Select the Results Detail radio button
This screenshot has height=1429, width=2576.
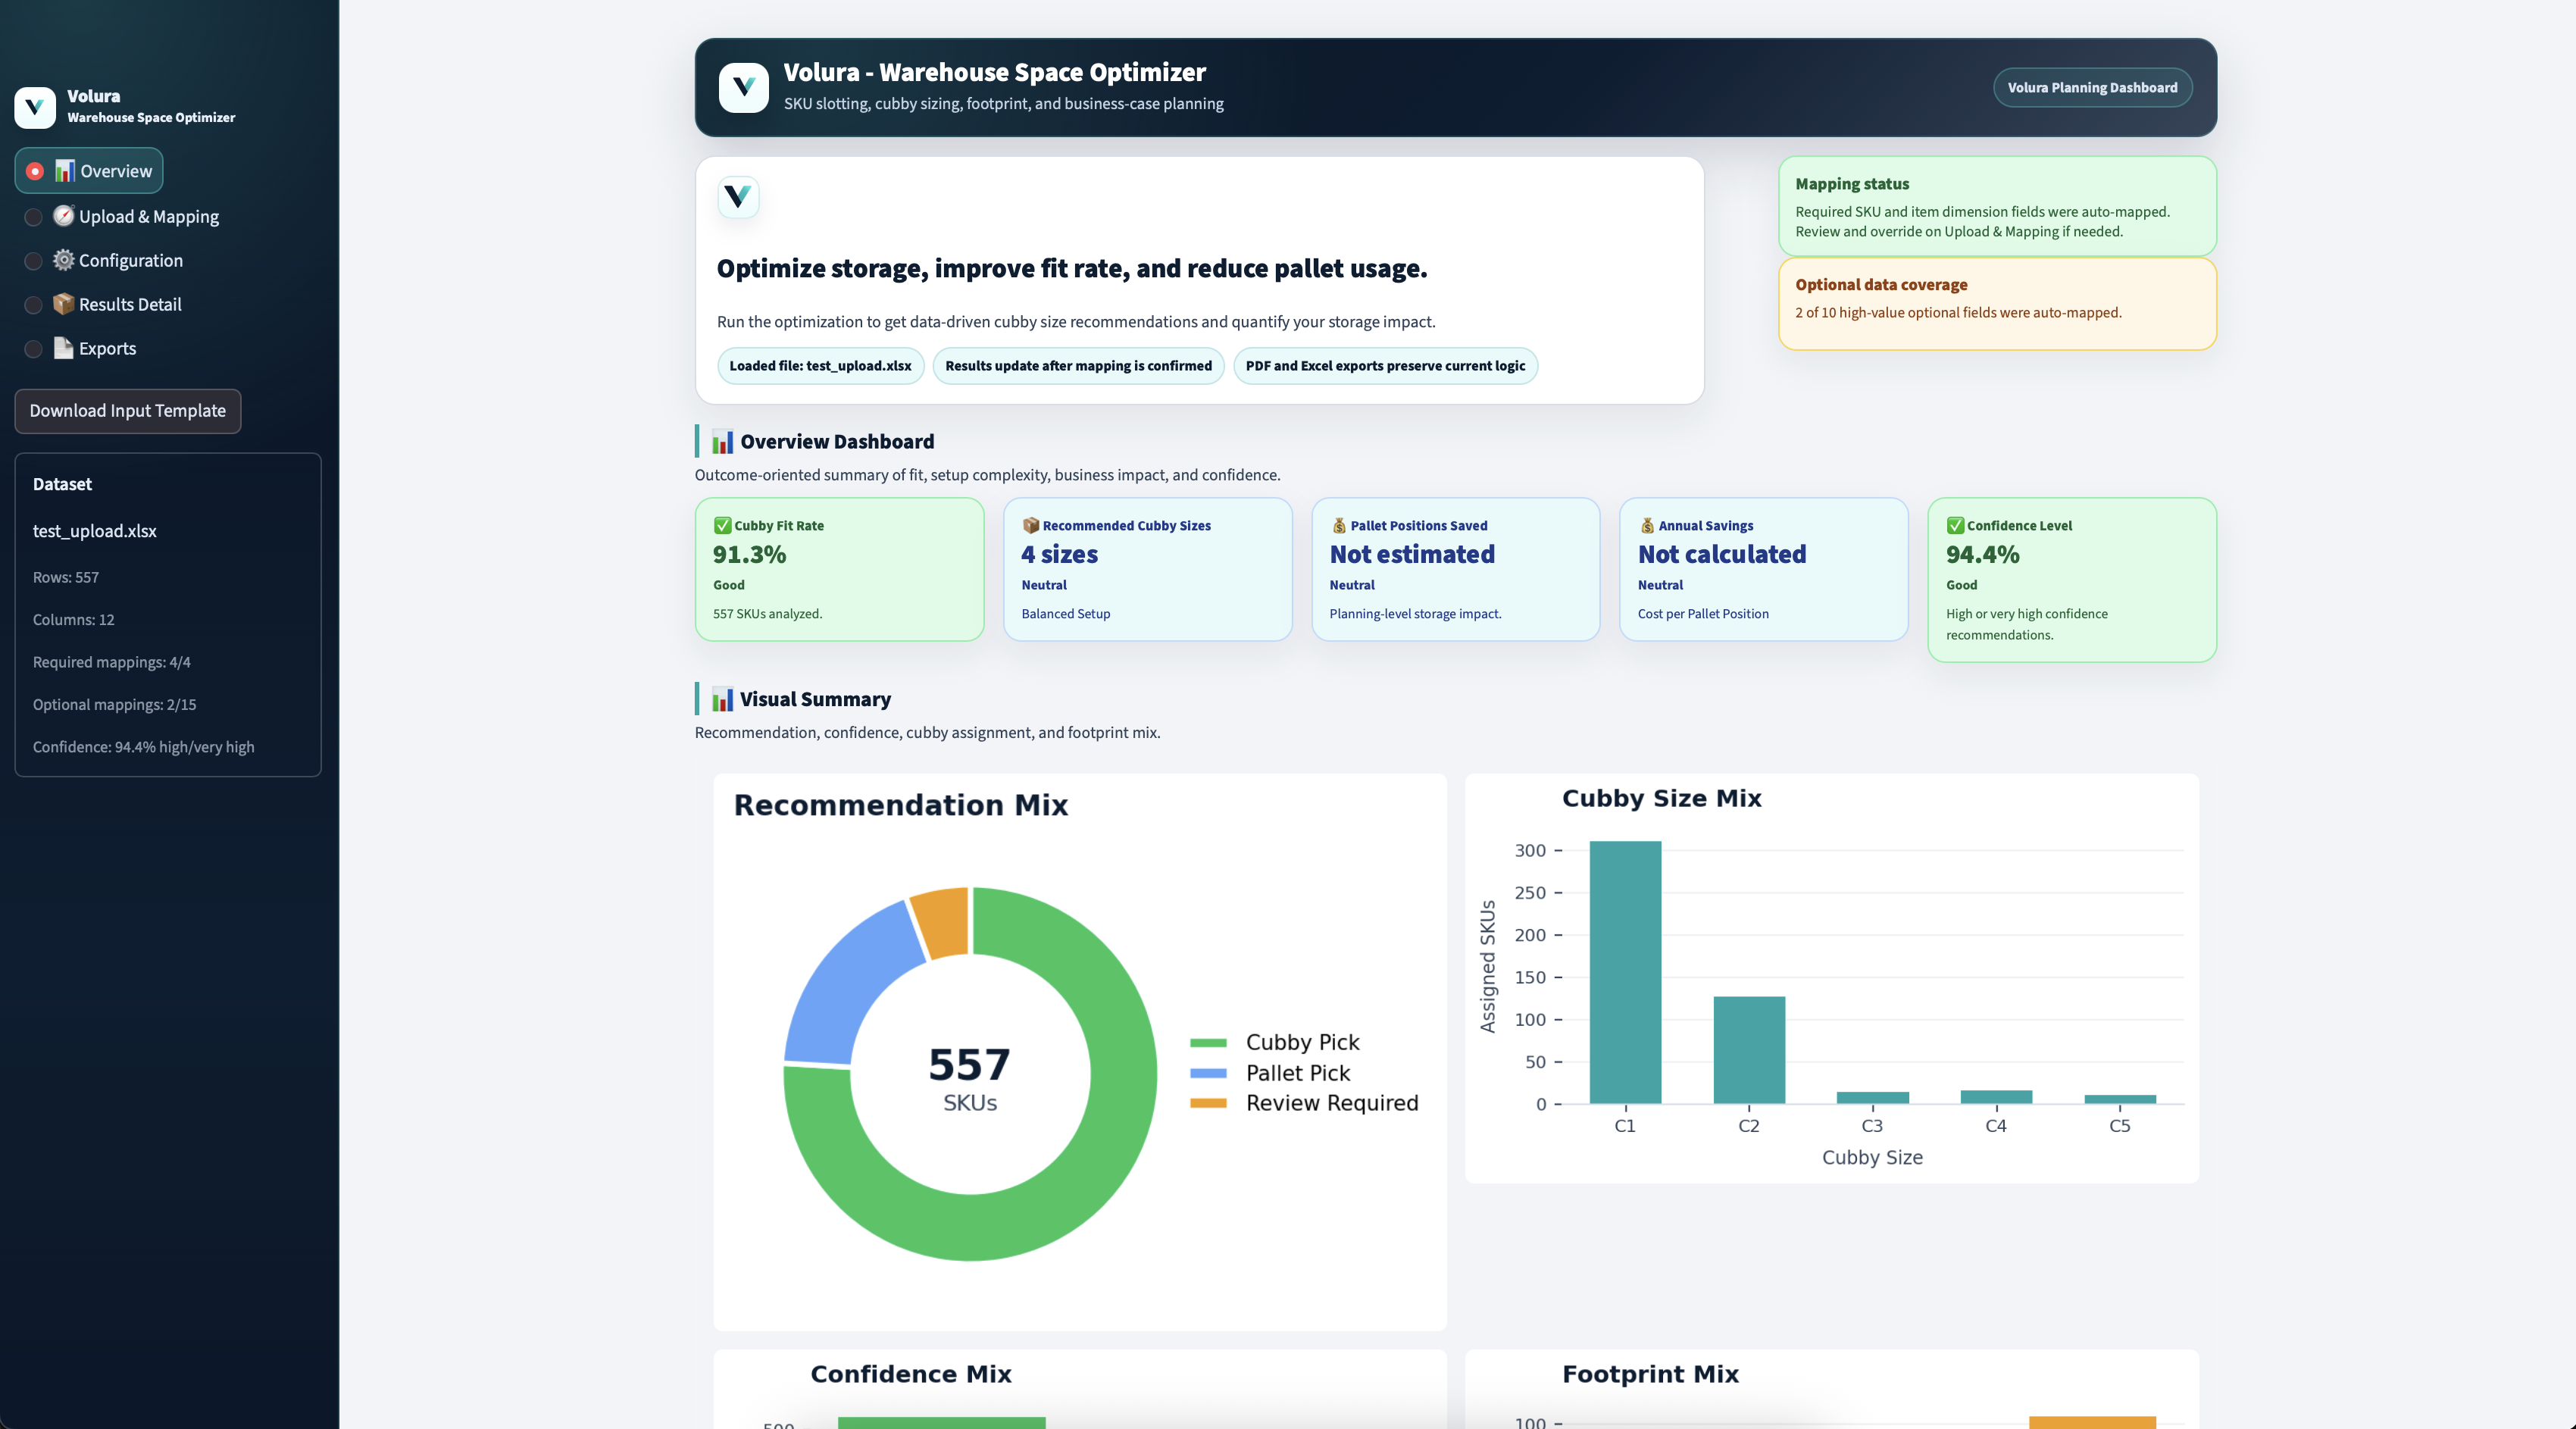point(33,305)
